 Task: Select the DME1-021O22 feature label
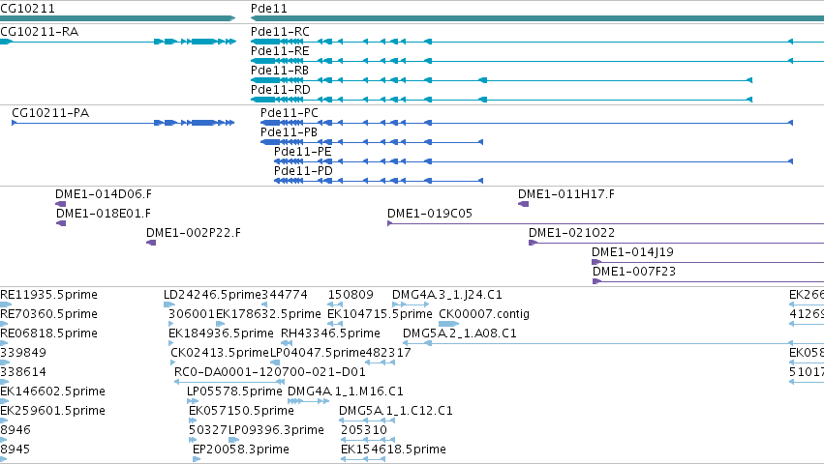coord(571,233)
